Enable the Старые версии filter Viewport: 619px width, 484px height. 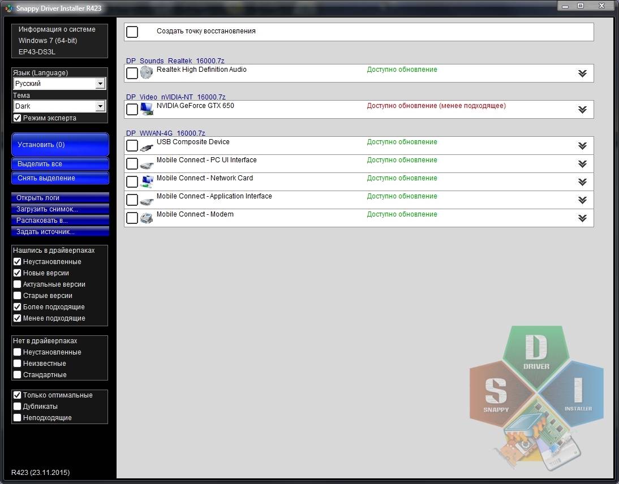click(x=17, y=296)
